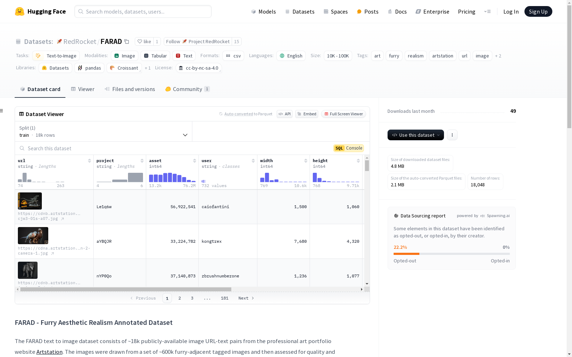
Task: Select the Tabular modality tag
Action: (155, 56)
